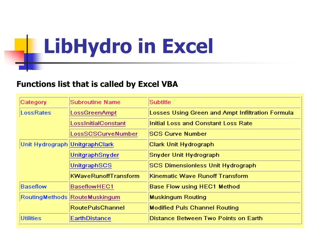The image size is (320, 240).
Task: Open the UnitgraphSCS link
Action: (91, 166)
